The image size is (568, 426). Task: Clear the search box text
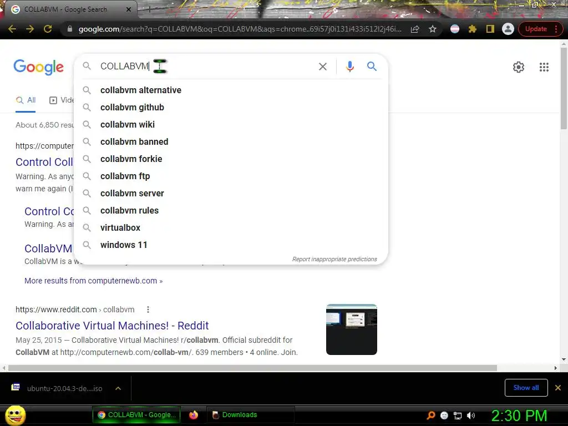[x=323, y=67]
